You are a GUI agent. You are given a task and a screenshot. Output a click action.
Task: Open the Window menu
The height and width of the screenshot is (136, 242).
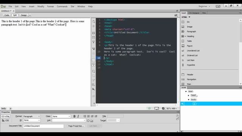pyautogui.click(x=81, y=6)
